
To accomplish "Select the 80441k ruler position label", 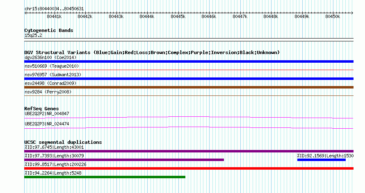I will [x=54, y=16].
